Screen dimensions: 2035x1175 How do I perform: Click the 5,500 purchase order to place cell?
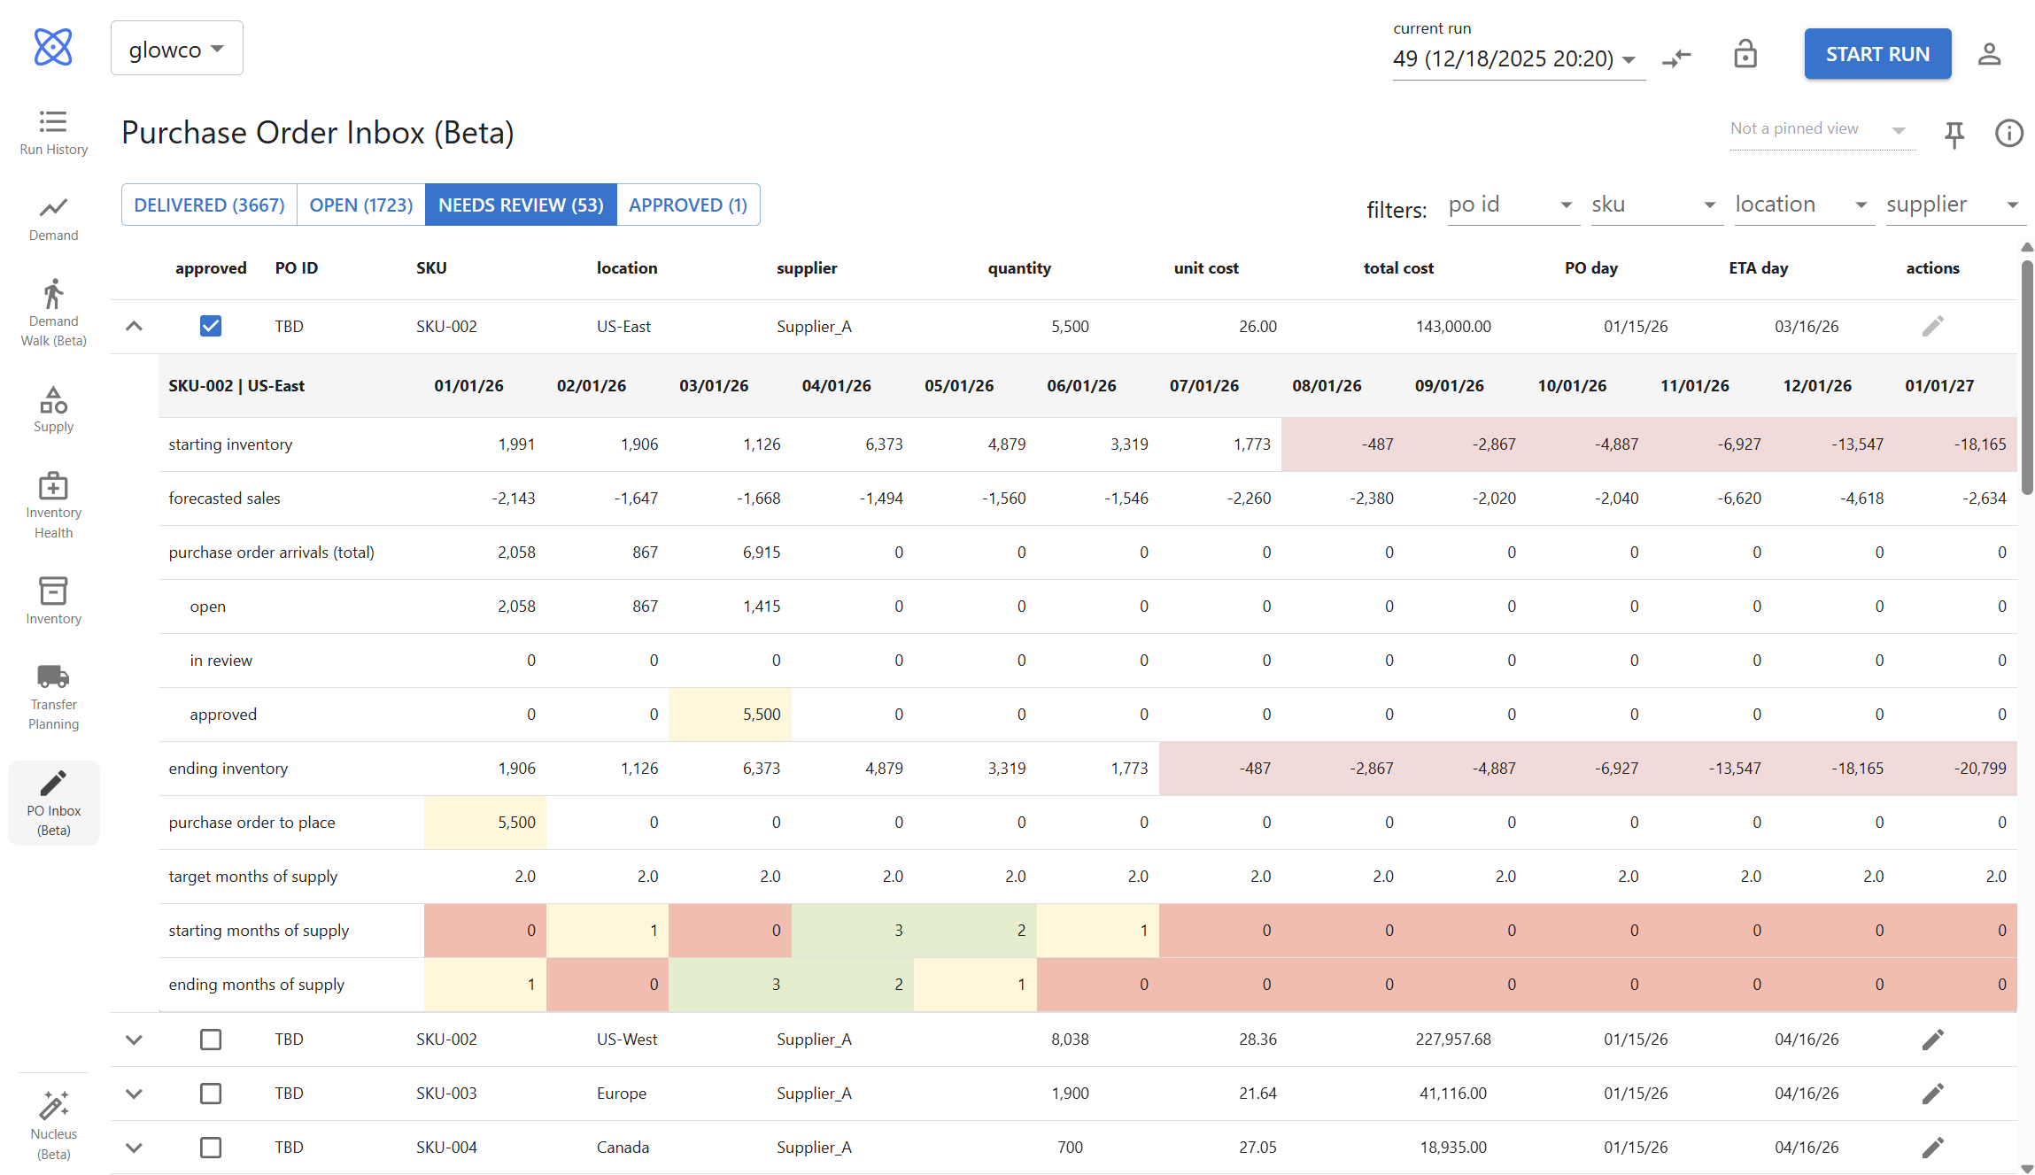(x=485, y=823)
